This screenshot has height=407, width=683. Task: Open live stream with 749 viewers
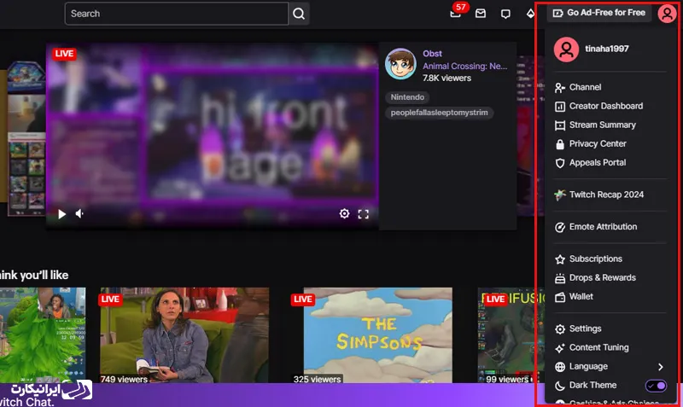pyautogui.click(x=184, y=335)
